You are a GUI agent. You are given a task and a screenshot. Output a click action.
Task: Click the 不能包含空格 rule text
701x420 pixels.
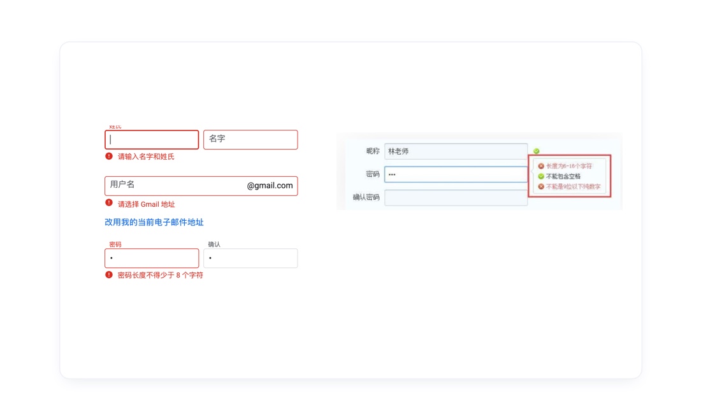click(563, 176)
